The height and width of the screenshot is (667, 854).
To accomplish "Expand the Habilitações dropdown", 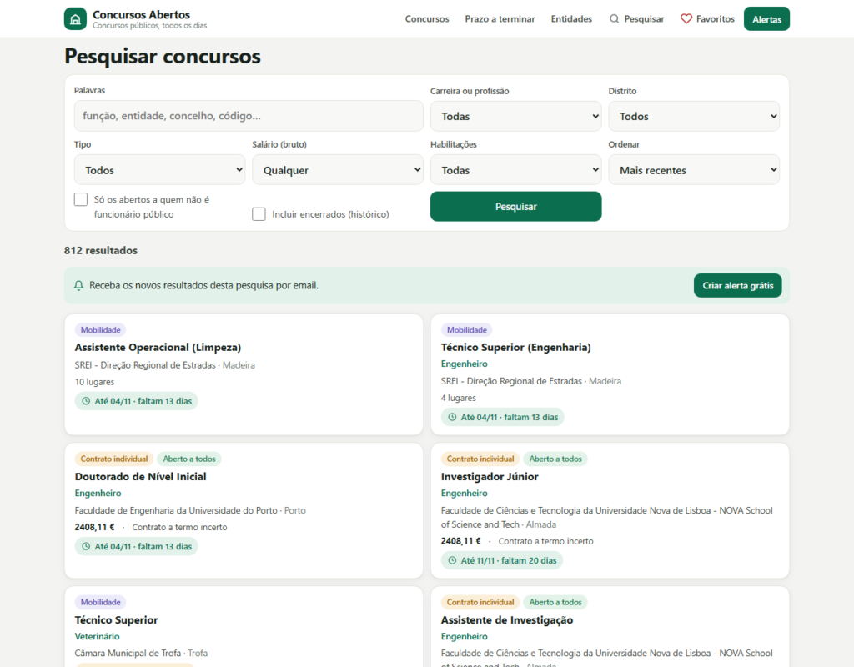I will pyautogui.click(x=515, y=170).
